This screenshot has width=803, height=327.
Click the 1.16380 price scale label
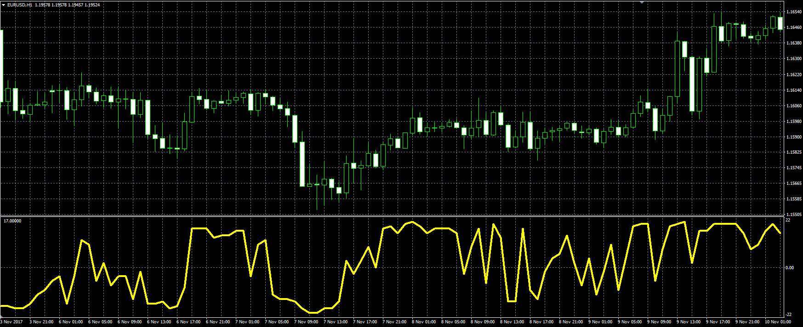coord(794,43)
